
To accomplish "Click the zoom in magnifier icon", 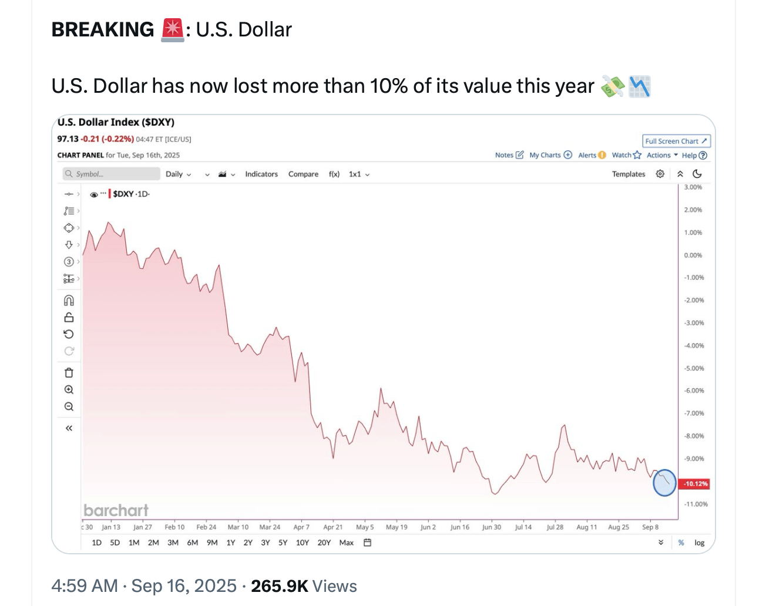I will [x=69, y=389].
